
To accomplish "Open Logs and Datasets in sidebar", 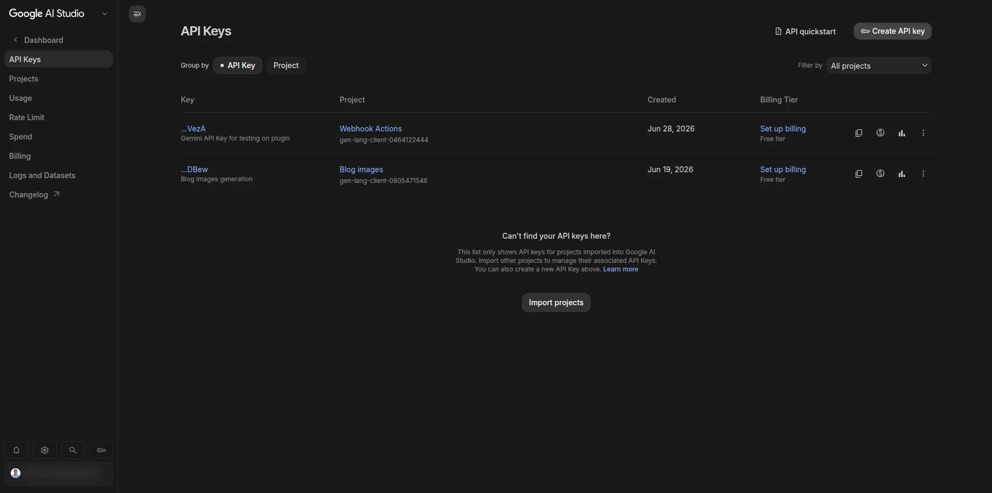I will (x=58, y=175).
